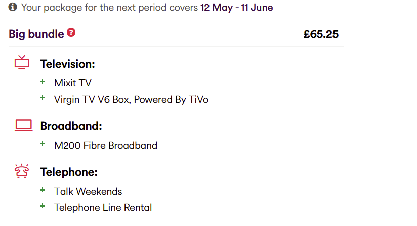Image resolution: width=417 pixels, height=226 pixels.
Task: Click the Broadband section heading
Action: pyautogui.click(x=71, y=126)
